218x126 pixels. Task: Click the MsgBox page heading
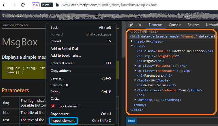click(x=20, y=42)
